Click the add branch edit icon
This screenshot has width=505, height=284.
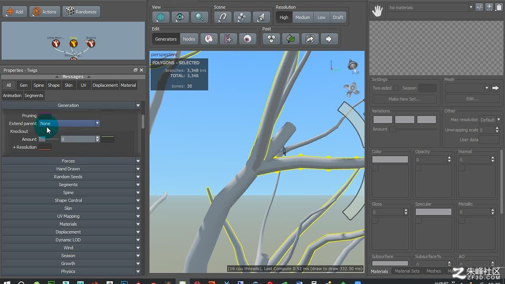click(x=228, y=39)
